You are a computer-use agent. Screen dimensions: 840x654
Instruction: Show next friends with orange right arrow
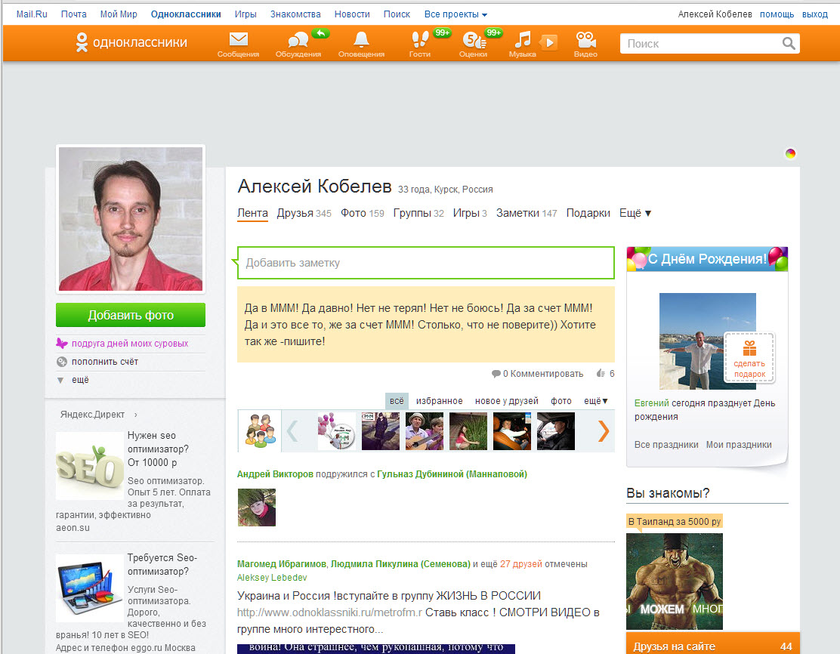(x=604, y=430)
